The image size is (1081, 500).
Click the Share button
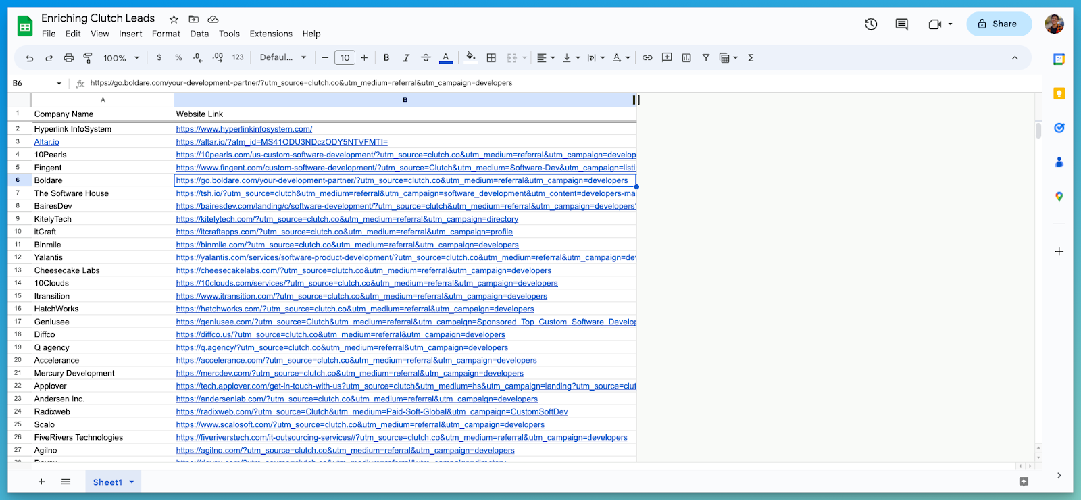999,24
